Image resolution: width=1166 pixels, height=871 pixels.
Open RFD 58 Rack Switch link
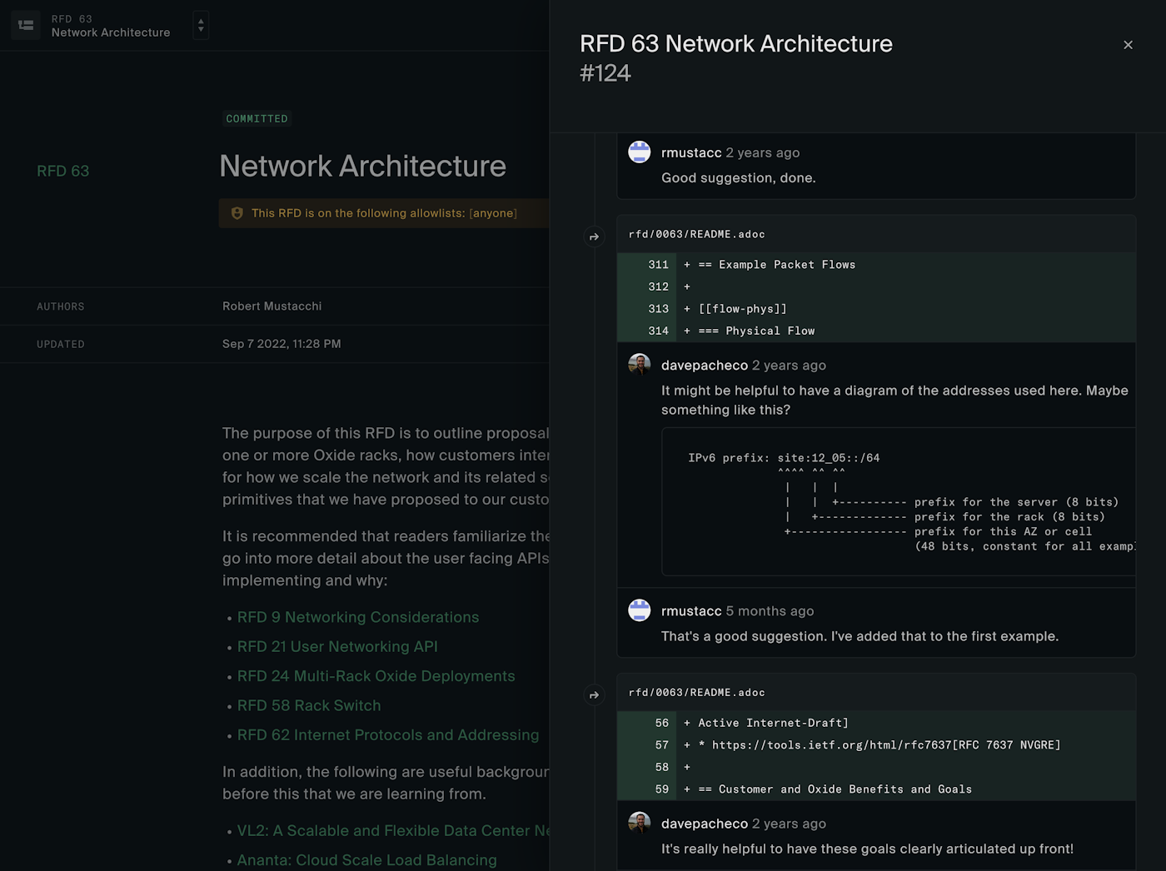(308, 705)
